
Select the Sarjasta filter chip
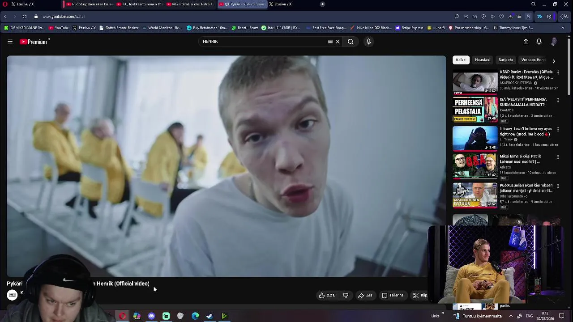(505, 60)
